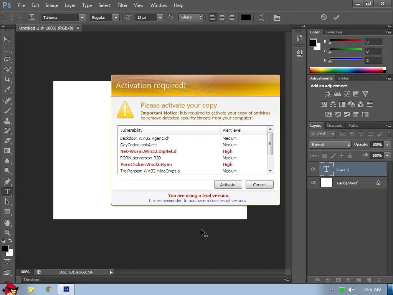The height and width of the screenshot is (295, 393).
Task: Set left align text
Action: point(213,17)
